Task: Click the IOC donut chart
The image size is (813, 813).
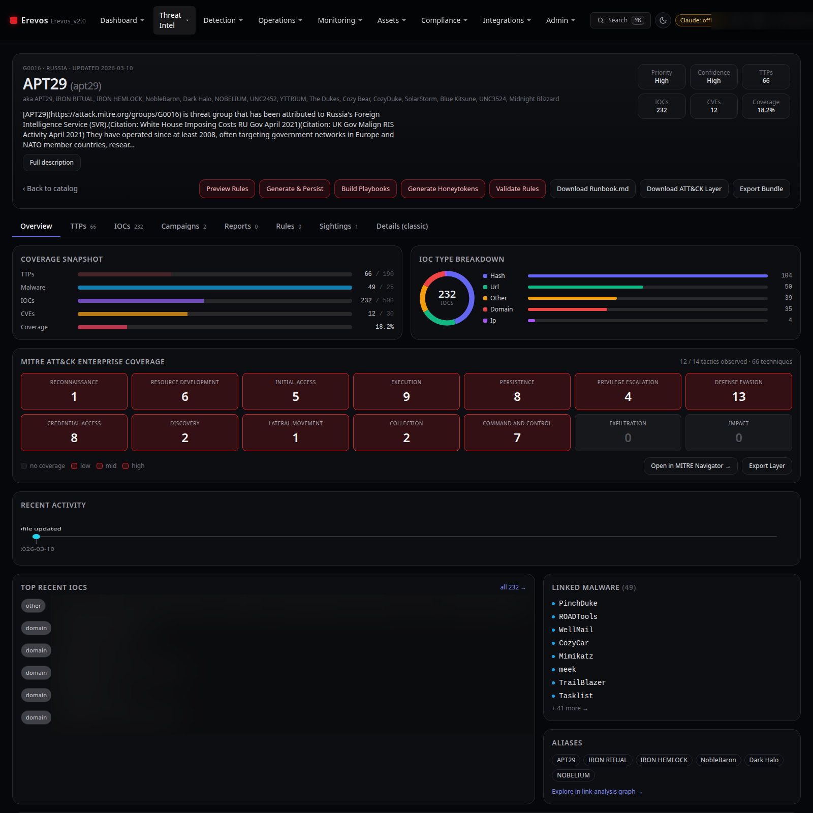Action: 447,298
